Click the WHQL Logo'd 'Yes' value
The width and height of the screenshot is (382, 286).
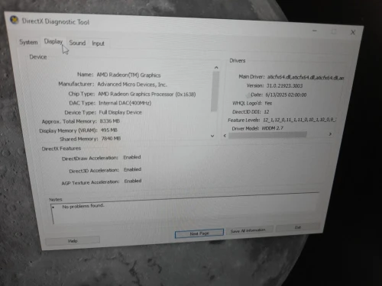268,103
